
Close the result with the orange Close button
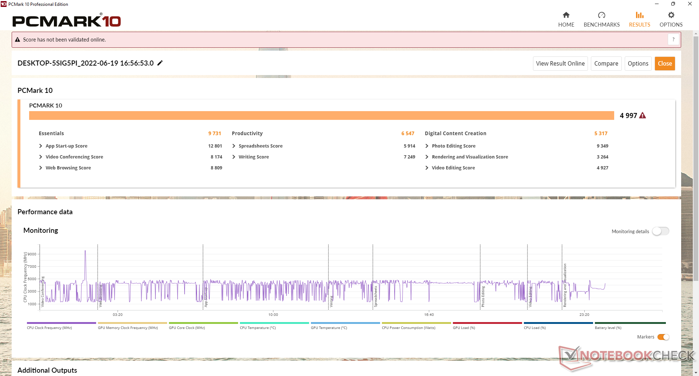[x=665, y=63]
